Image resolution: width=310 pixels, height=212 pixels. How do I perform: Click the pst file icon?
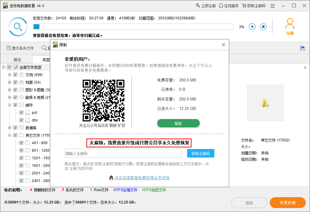coord(28,113)
